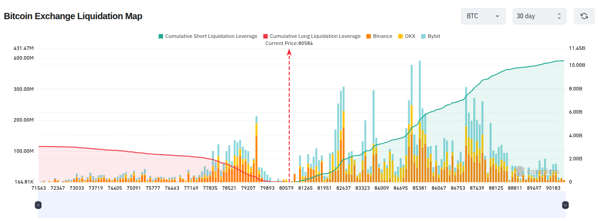Toggle the OKX legend series
Screen dimensions: 598x221
tap(406, 36)
